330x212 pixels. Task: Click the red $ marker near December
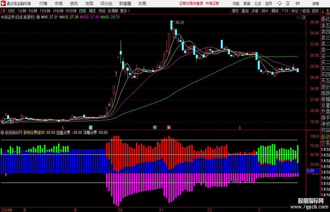coord(240,127)
